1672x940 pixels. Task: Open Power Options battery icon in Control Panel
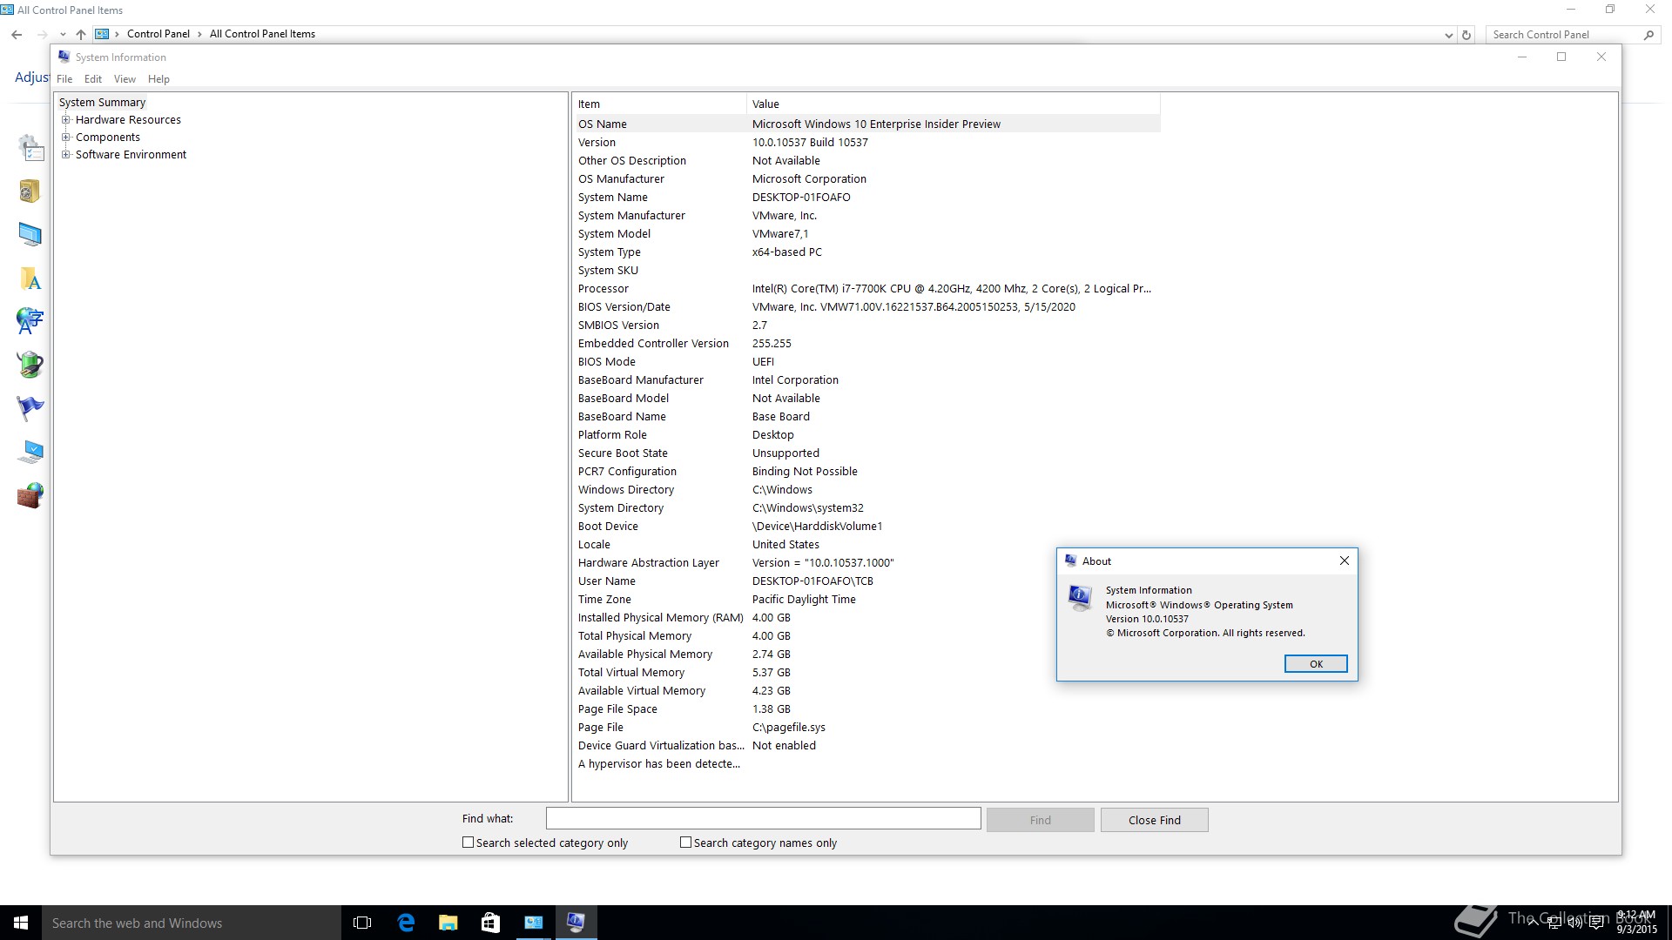click(30, 365)
